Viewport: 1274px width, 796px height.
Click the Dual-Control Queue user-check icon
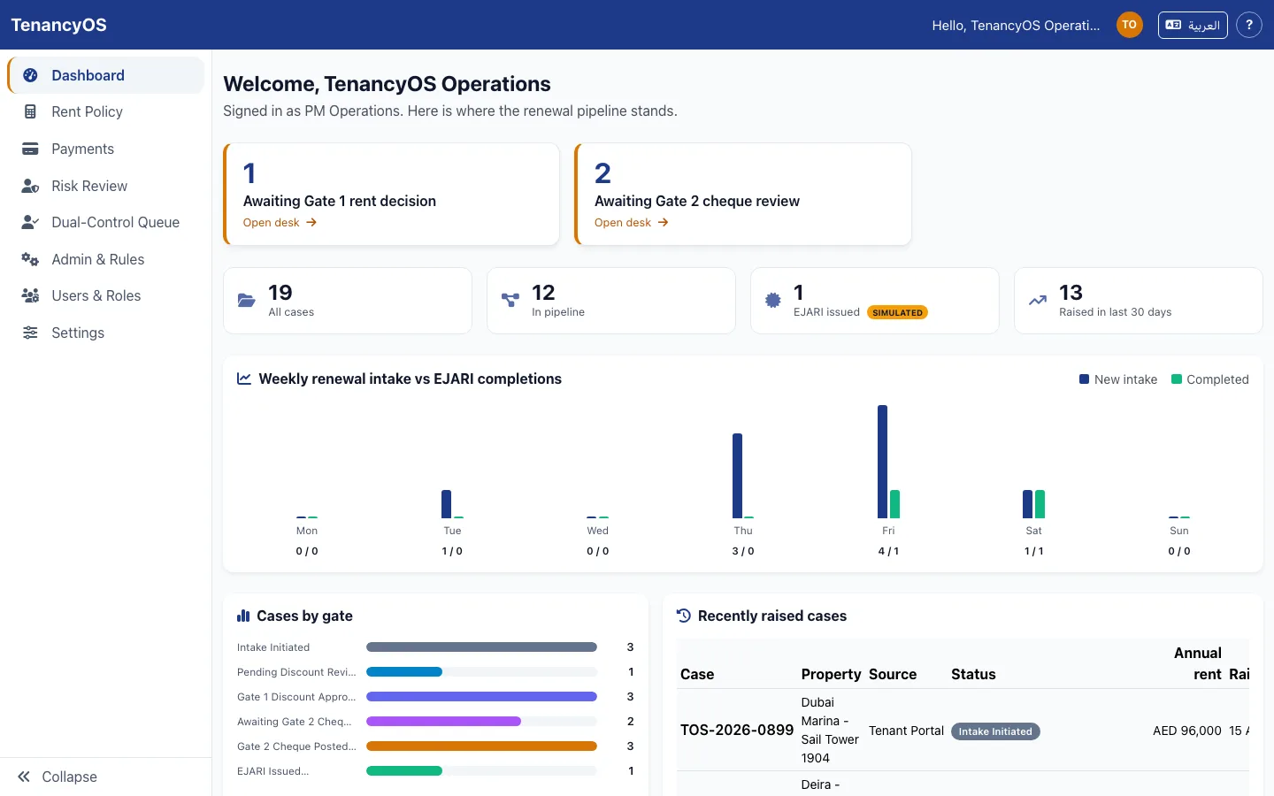point(30,222)
